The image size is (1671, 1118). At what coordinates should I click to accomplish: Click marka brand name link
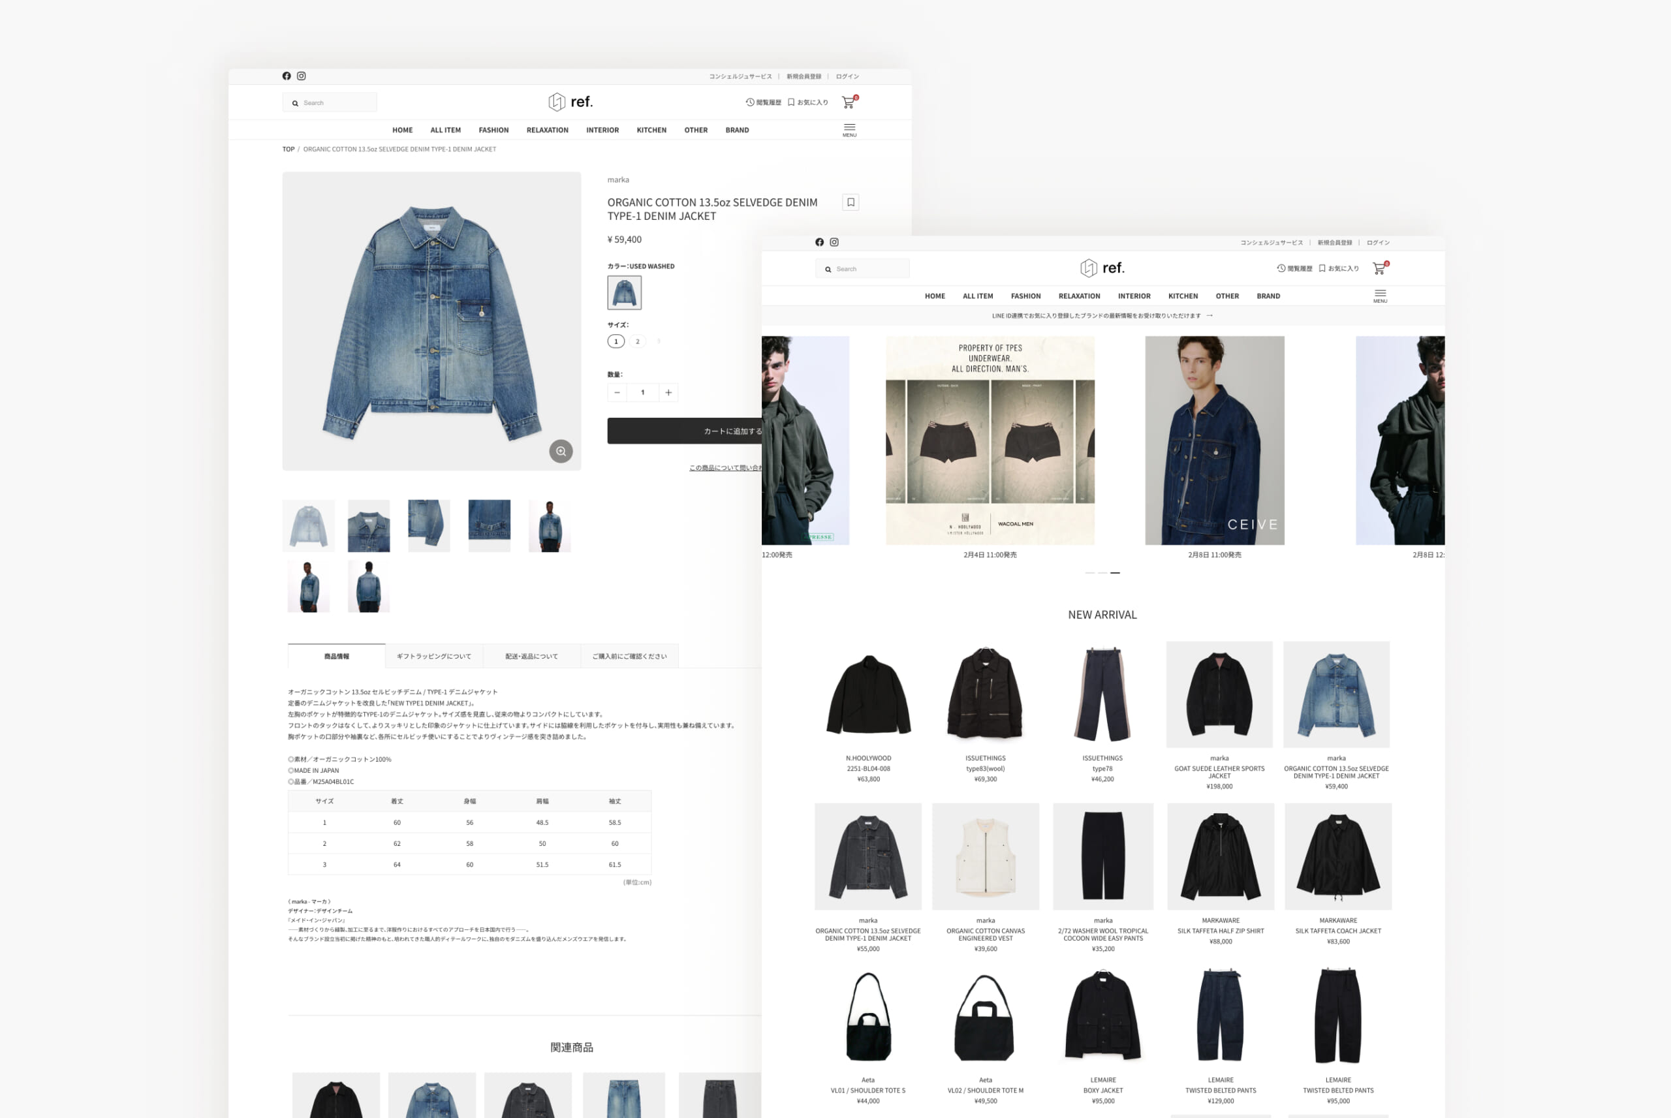click(618, 179)
